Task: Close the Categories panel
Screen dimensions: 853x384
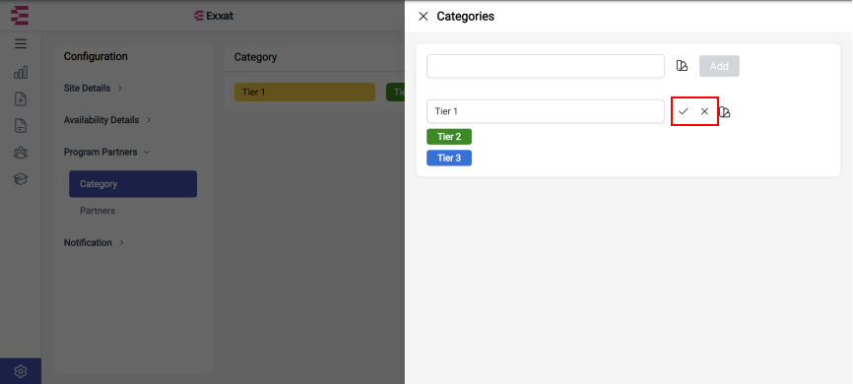Action: 424,17
